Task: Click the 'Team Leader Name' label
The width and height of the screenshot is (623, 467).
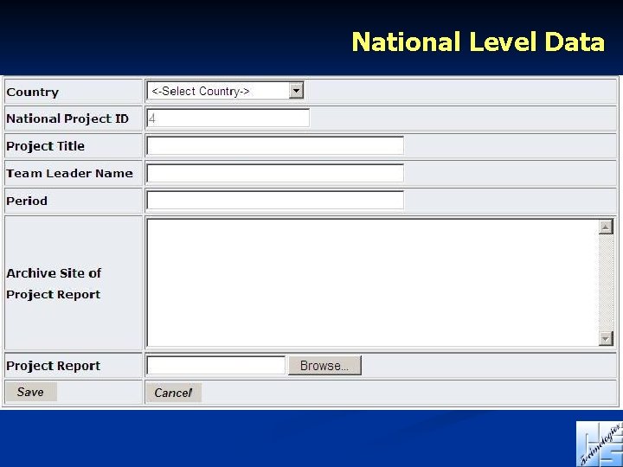Action: pos(69,173)
